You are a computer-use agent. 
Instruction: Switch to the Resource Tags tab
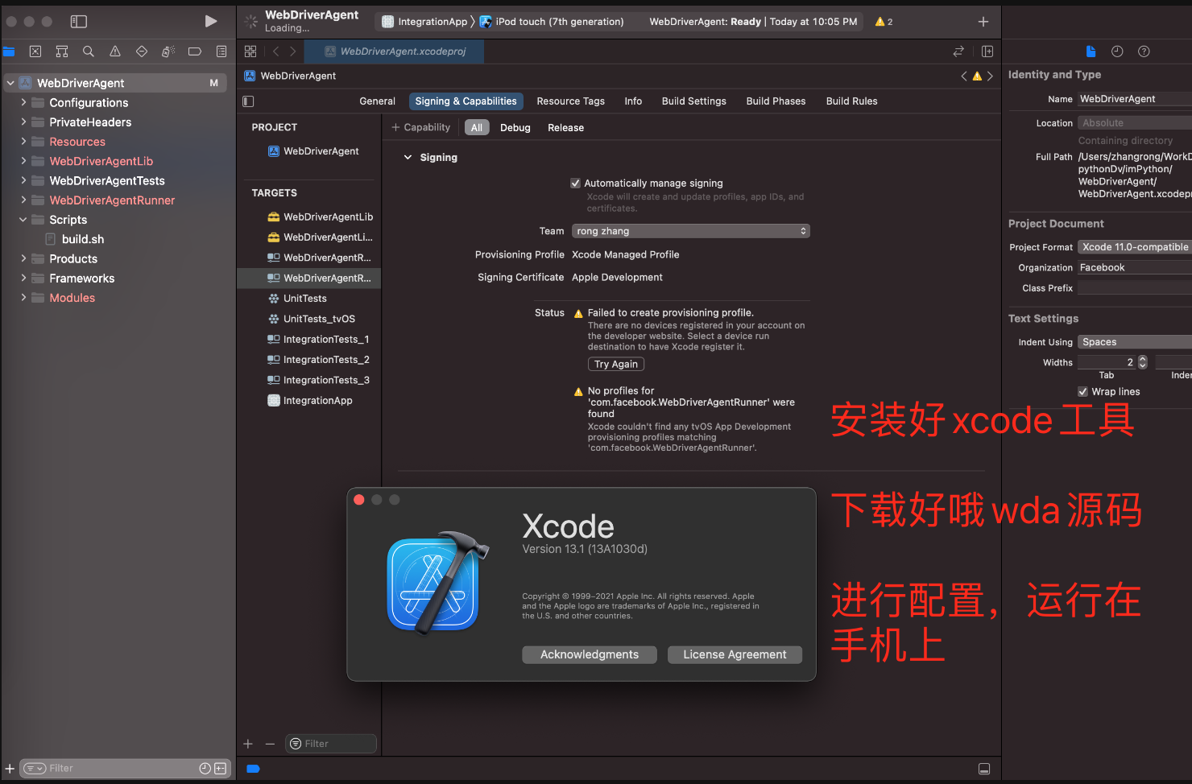(570, 101)
